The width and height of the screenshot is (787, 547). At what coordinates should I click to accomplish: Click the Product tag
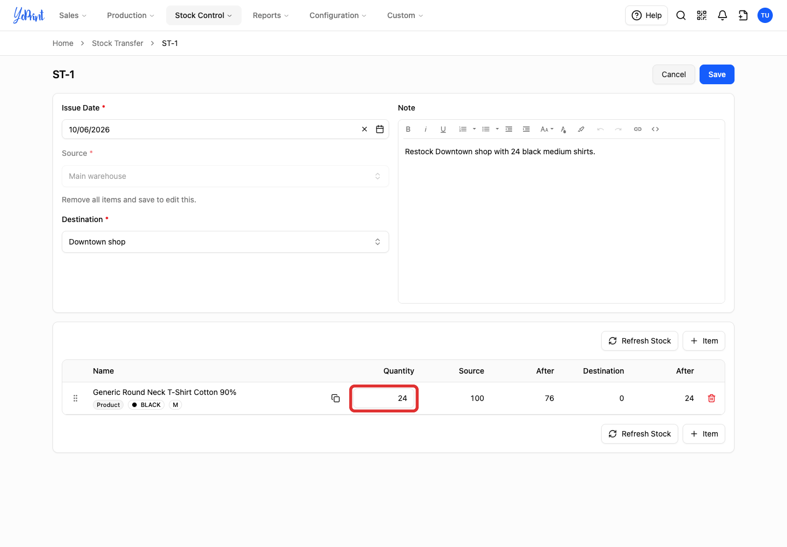(108, 405)
